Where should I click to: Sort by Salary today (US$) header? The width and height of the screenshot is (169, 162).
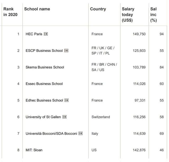point(128,14)
